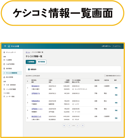
Task: Click the 入金額 column header
Action: (x=67, y=80)
